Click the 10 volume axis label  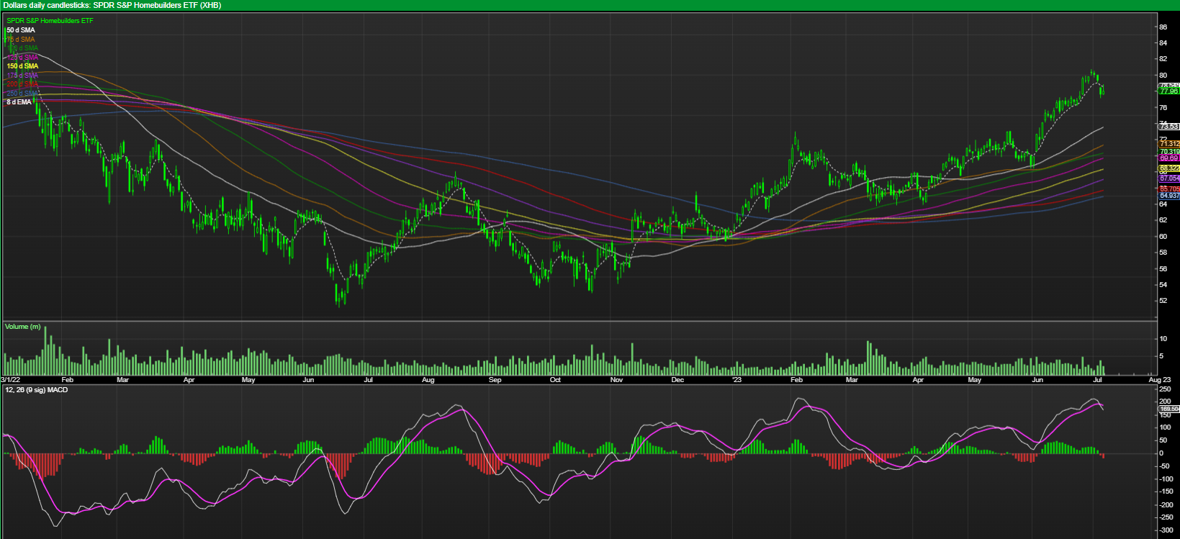pyautogui.click(x=1163, y=339)
